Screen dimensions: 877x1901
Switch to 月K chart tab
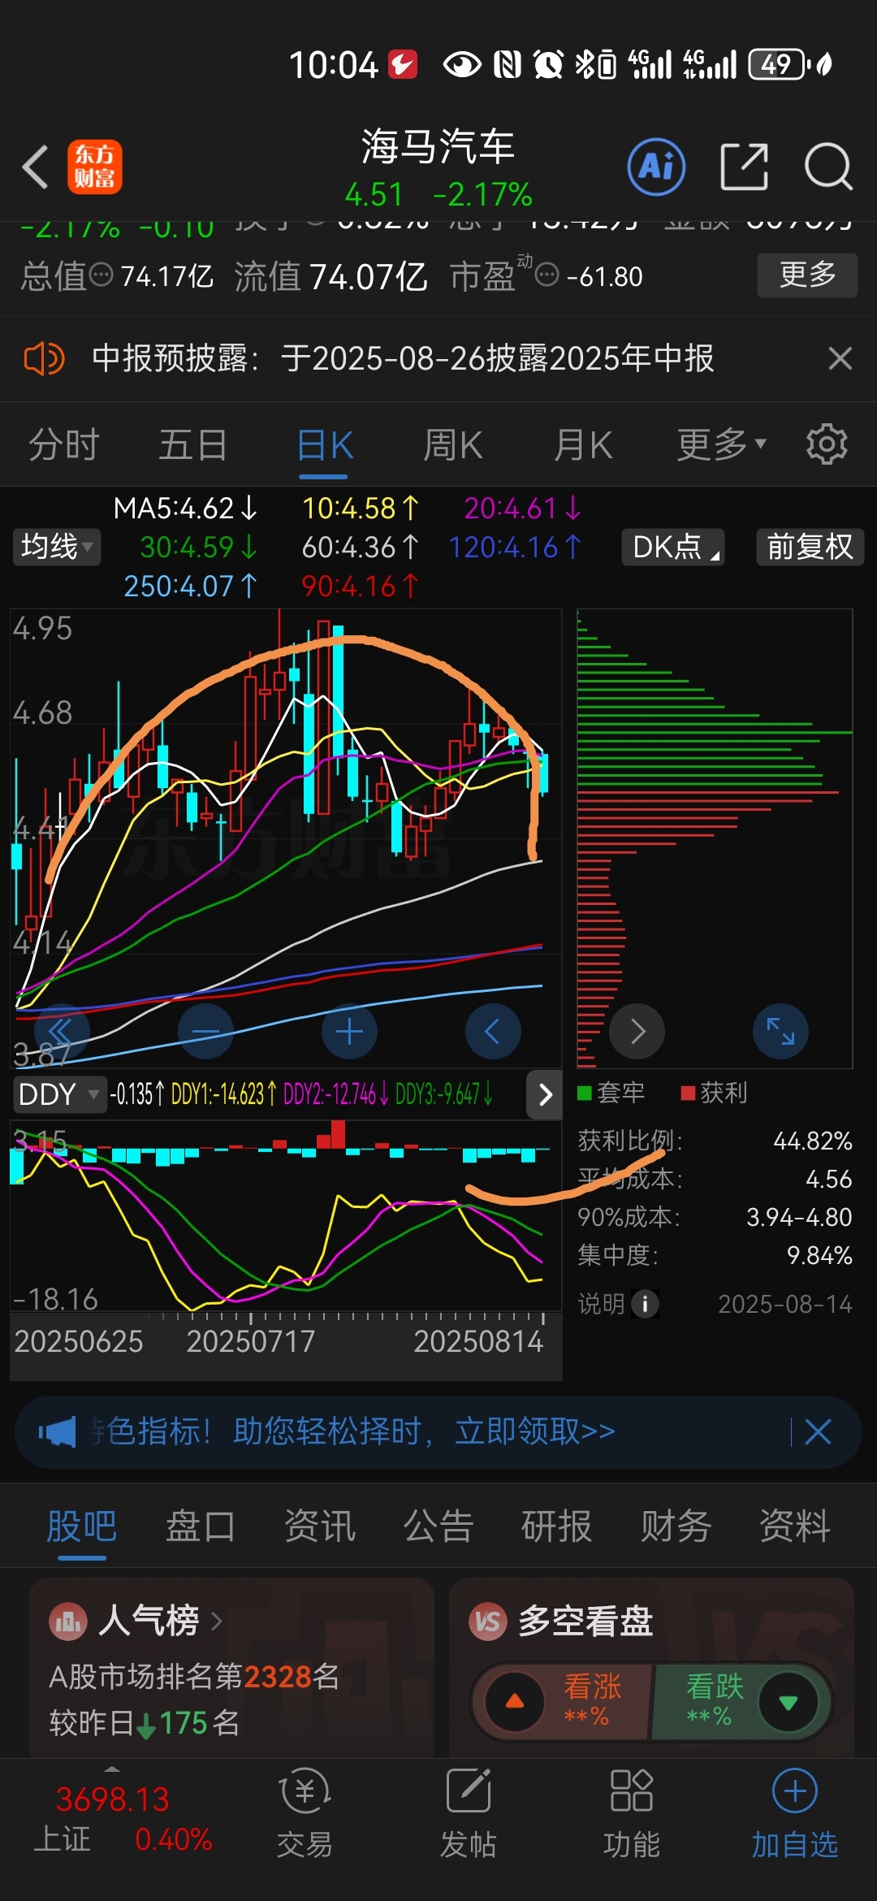tap(583, 444)
